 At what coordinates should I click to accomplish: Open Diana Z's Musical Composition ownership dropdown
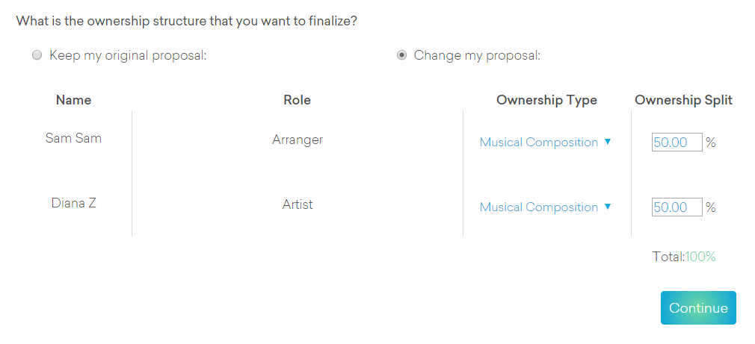(x=539, y=207)
